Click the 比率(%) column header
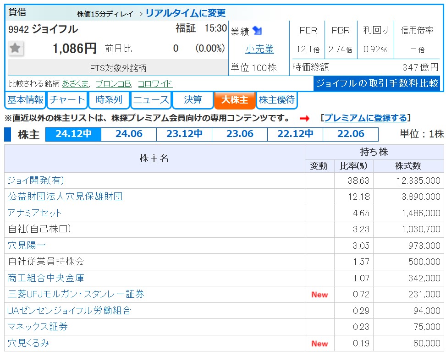The image size is (446, 356). [353, 166]
